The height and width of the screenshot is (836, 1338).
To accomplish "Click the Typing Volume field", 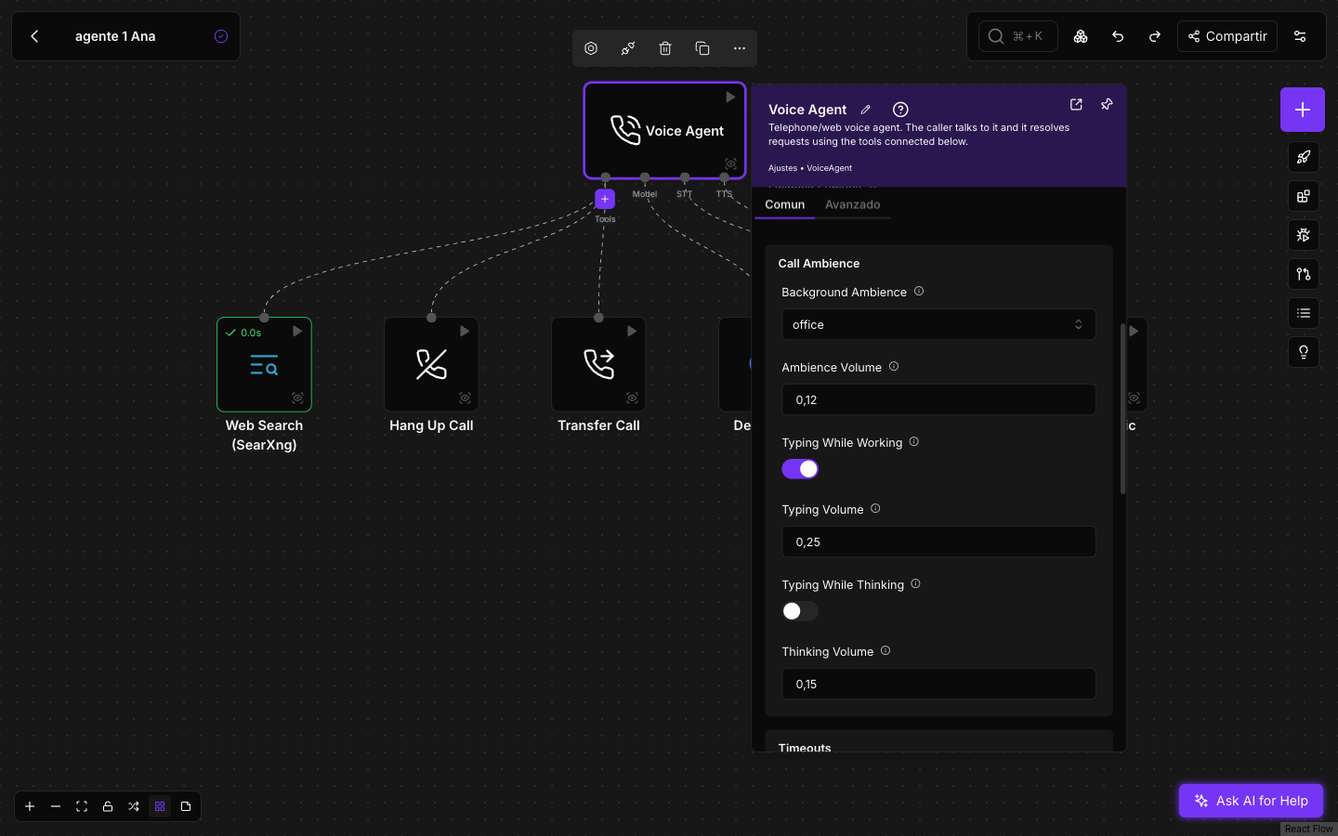I will point(938,542).
